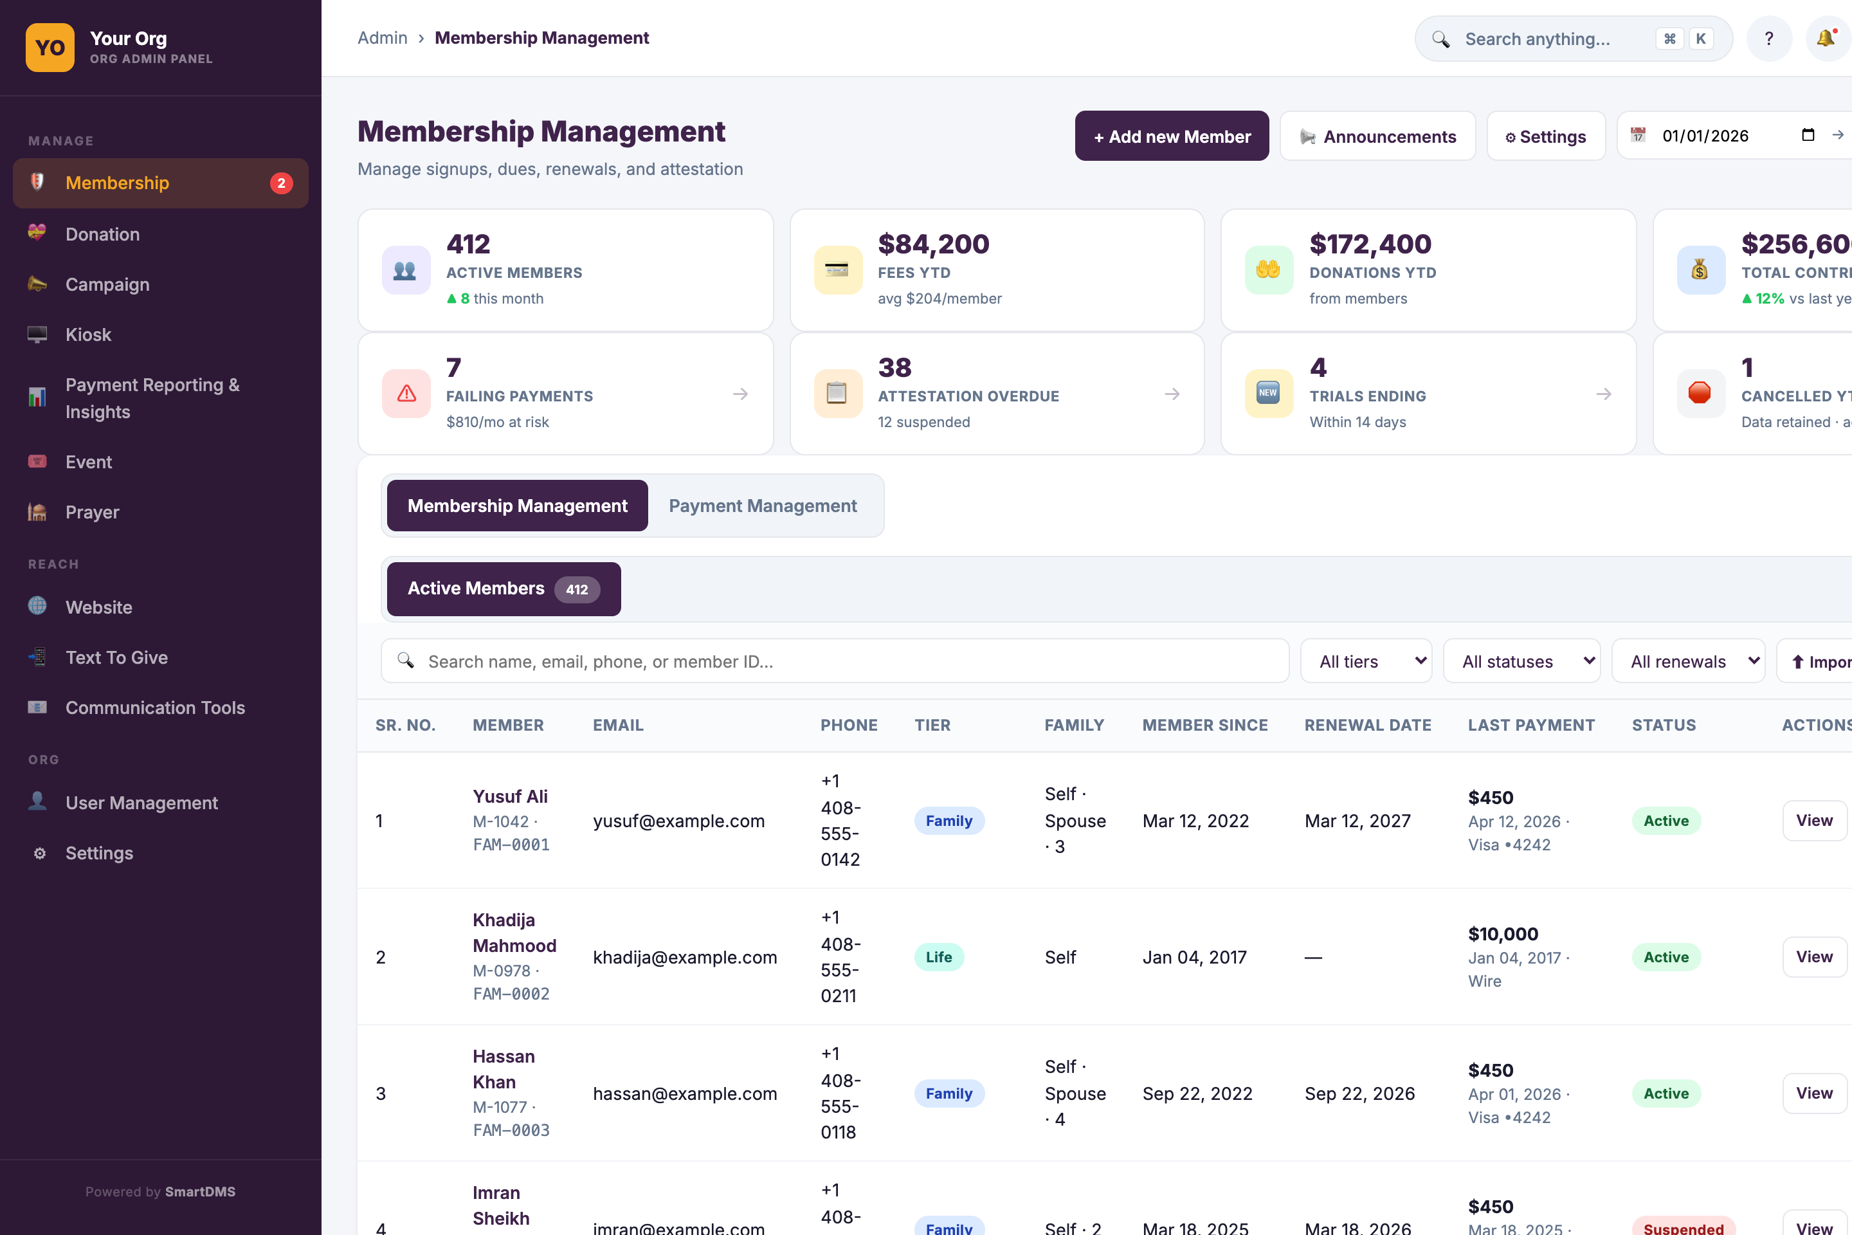Click the Membership badge count 2

pyautogui.click(x=281, y=183)
